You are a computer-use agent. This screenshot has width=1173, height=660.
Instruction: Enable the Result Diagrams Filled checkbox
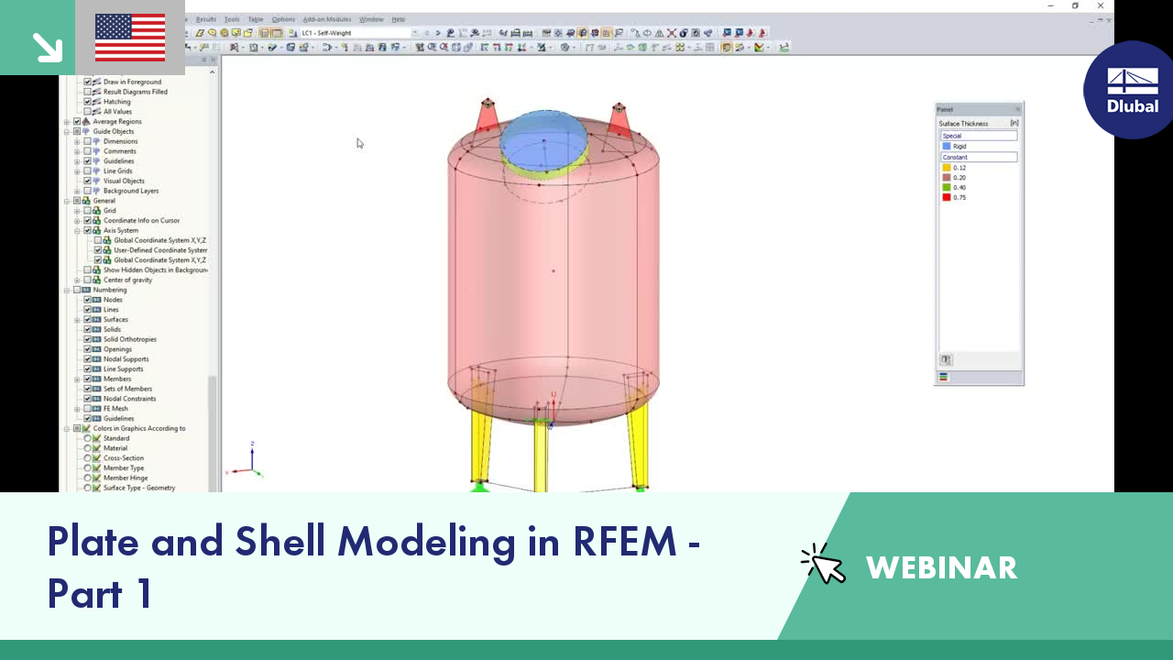88,92
